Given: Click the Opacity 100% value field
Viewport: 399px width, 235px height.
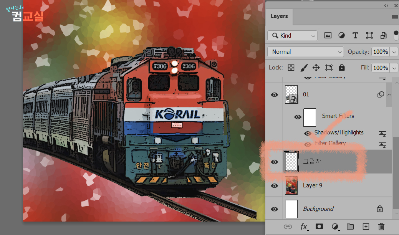Looking at the screenshot, I should coord(381,52).
